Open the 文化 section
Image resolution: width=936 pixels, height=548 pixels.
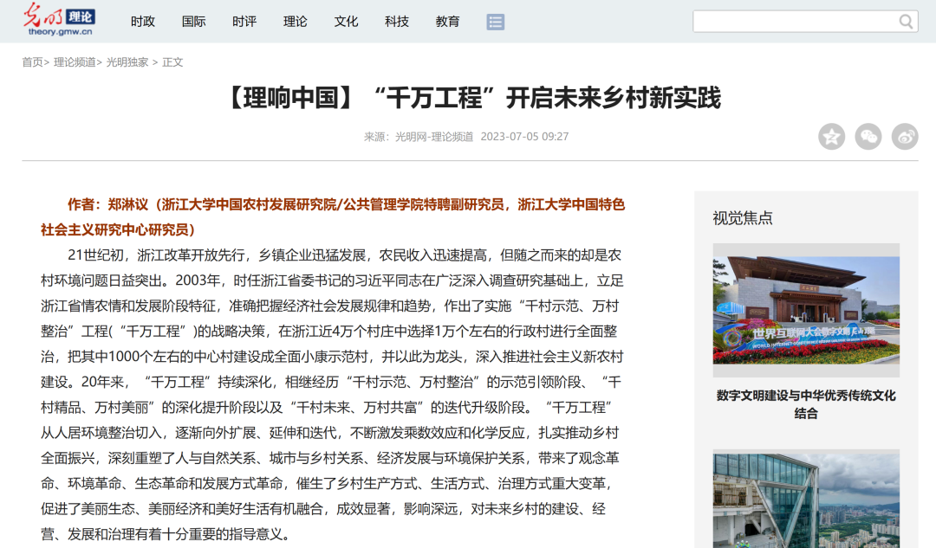coord(346,22)
